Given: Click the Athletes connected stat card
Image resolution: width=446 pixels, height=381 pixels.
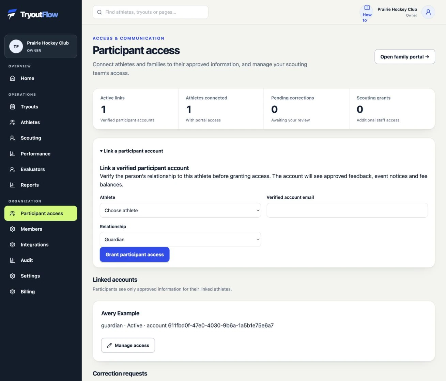Looking at the screenshot, I should (221, 109).
